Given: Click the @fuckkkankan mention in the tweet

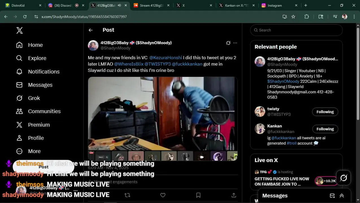Looking at the screenshot, I should coord(187,64).
